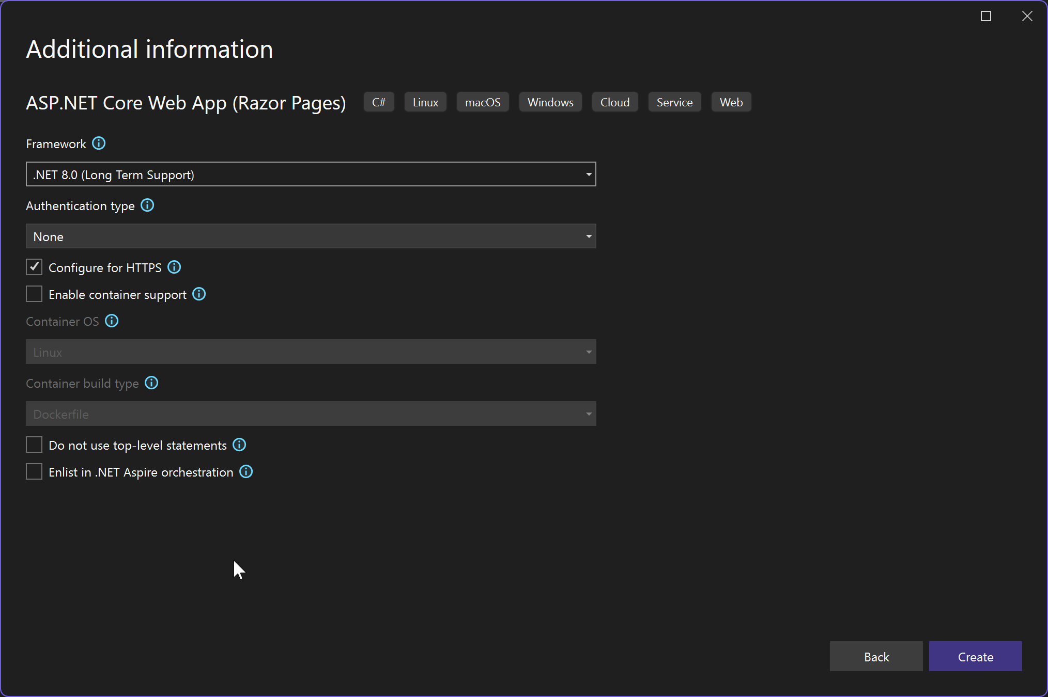
Task: Expand the Container OS dropdown
Action: tap(589, 352)
